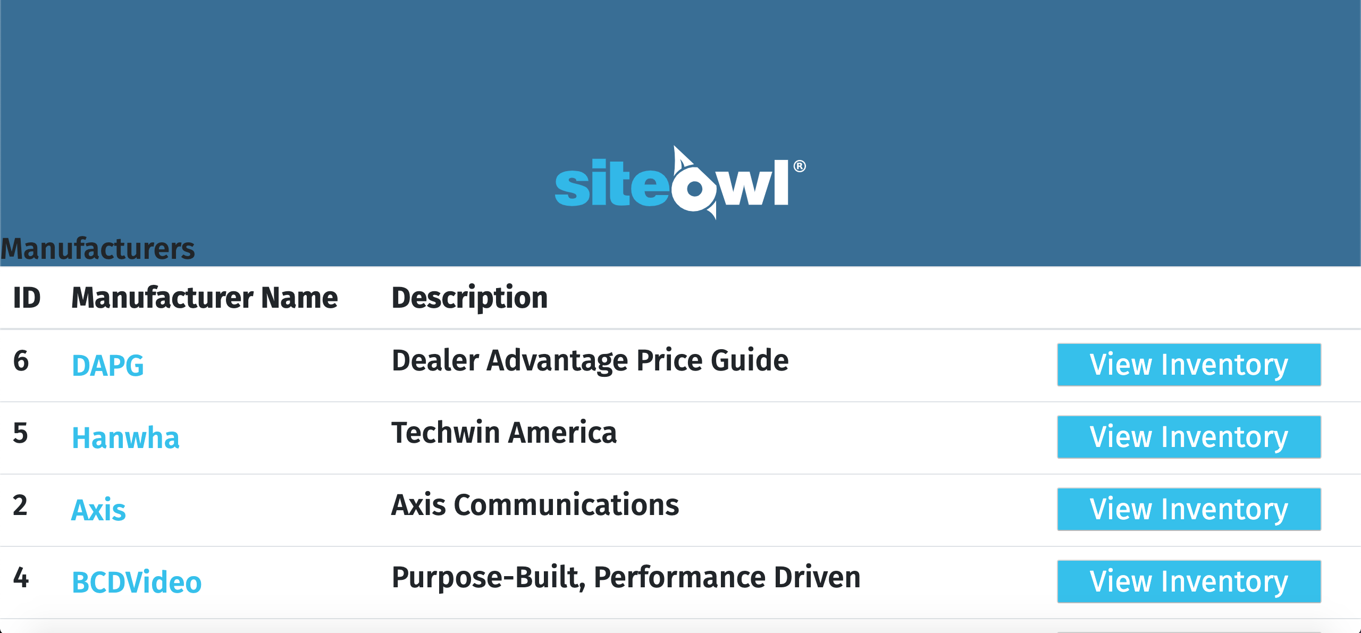The image size is (1361, 633).
Task: Click ID number 4 in the BCDVideo row
Action: pyautogui.click(x=21, y=578)
